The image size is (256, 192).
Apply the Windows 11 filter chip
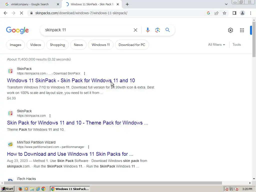pos(100,45)
